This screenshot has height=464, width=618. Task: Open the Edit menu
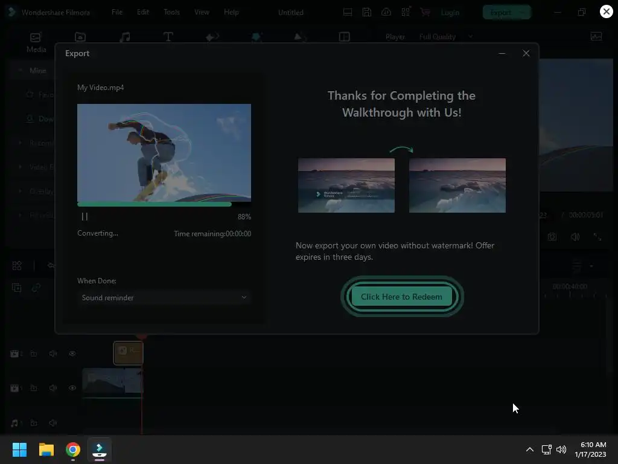(x=142, y=12)
